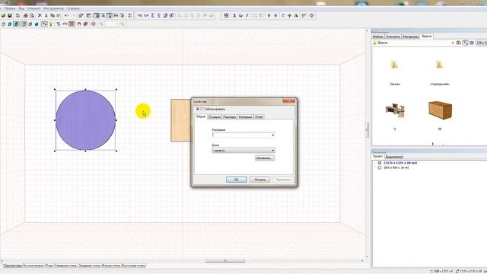Switch to the План view tab
The image size is (487, 274).
pyautogui.click(x=49, y=266)
